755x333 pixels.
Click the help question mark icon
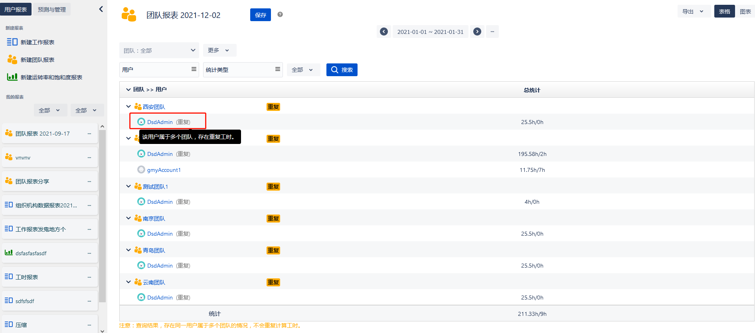coord(280,14)
